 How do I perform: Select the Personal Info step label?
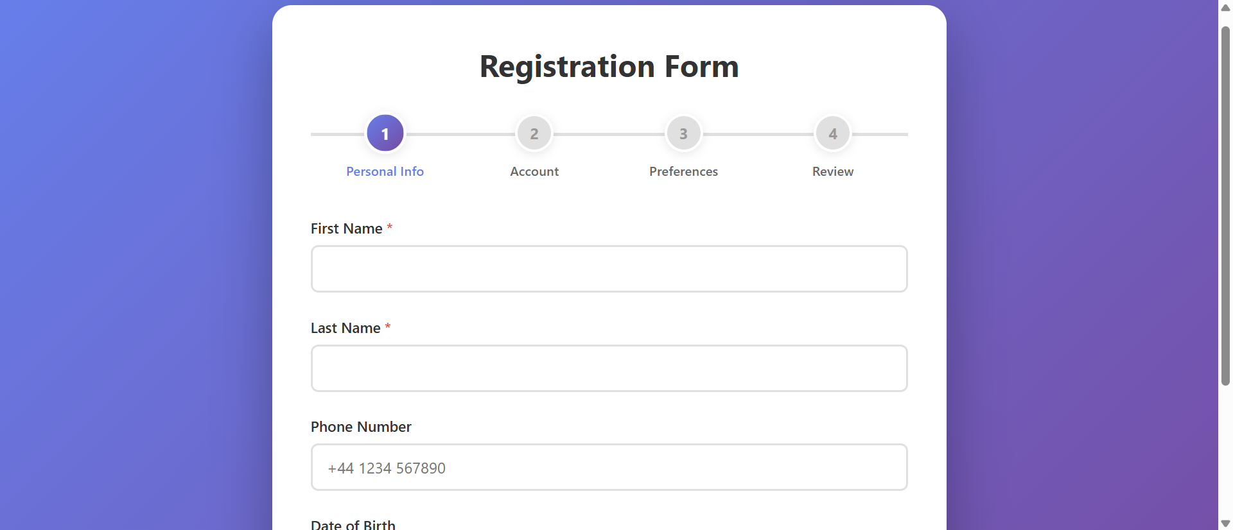(385, 171)
